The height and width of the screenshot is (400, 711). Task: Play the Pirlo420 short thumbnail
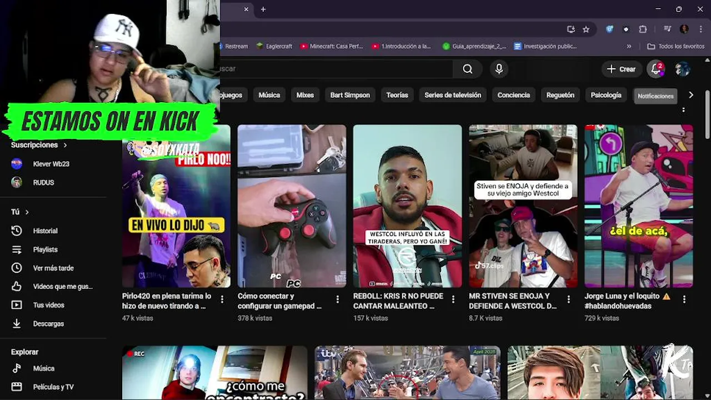[x=176, y=206]
